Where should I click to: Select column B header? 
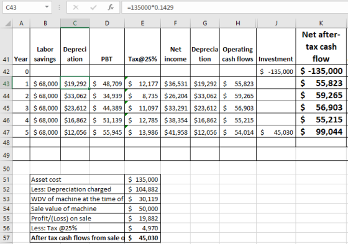[x=45, y=23]
